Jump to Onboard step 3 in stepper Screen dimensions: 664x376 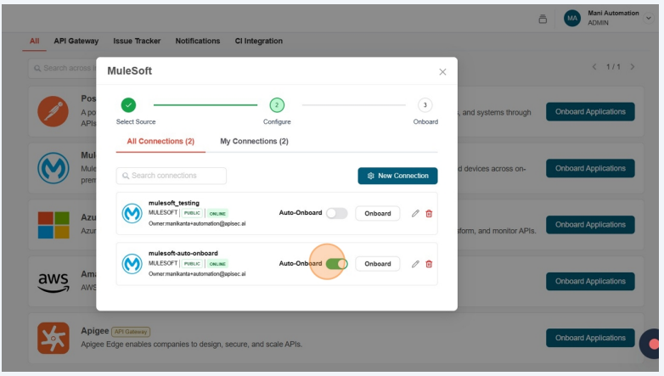[x=425, y=105]
